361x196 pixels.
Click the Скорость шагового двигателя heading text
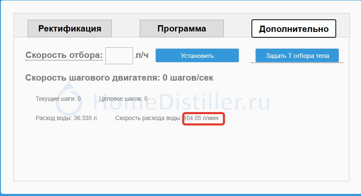(x=92, y=78)
